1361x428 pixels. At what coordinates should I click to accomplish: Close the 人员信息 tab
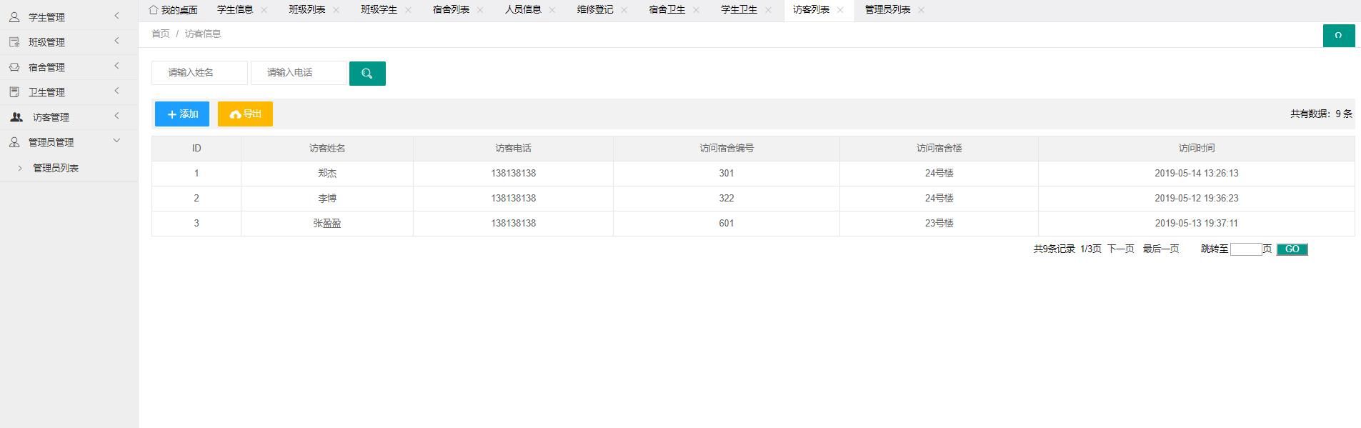click(552, 10)
